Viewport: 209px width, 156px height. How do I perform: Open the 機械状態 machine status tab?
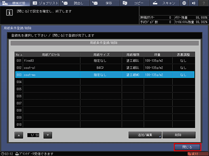pos(15,3)
